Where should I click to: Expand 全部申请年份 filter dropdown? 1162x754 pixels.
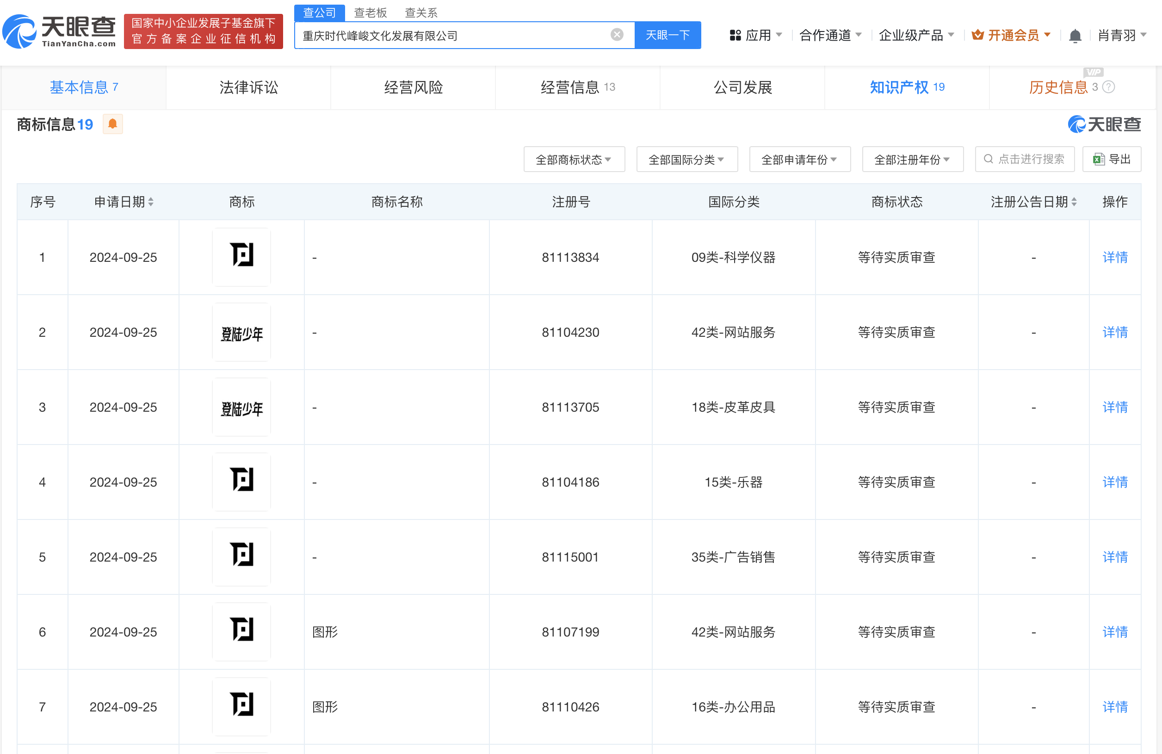pos(800,159)
